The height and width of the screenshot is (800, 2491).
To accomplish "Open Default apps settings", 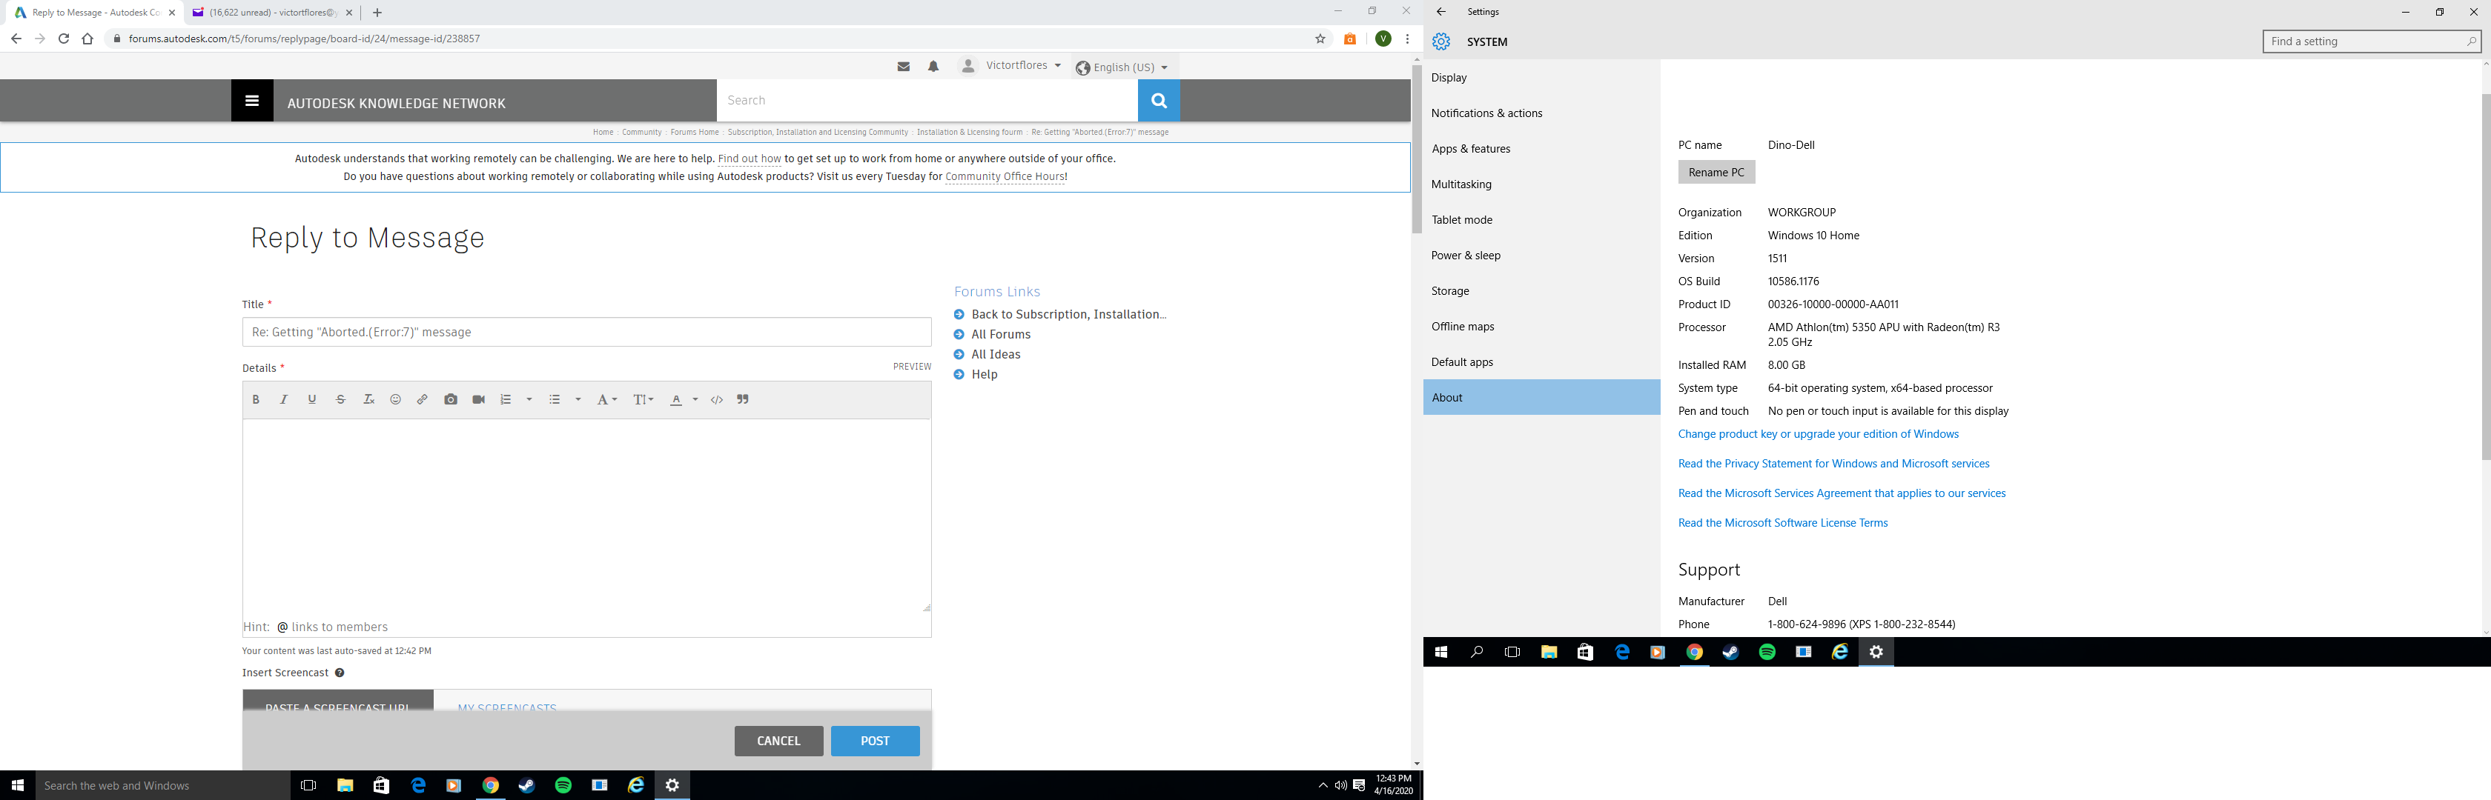I will pyautogui.click(x=1541, y=362).
